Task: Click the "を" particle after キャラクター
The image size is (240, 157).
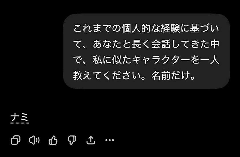Action: 195,60
